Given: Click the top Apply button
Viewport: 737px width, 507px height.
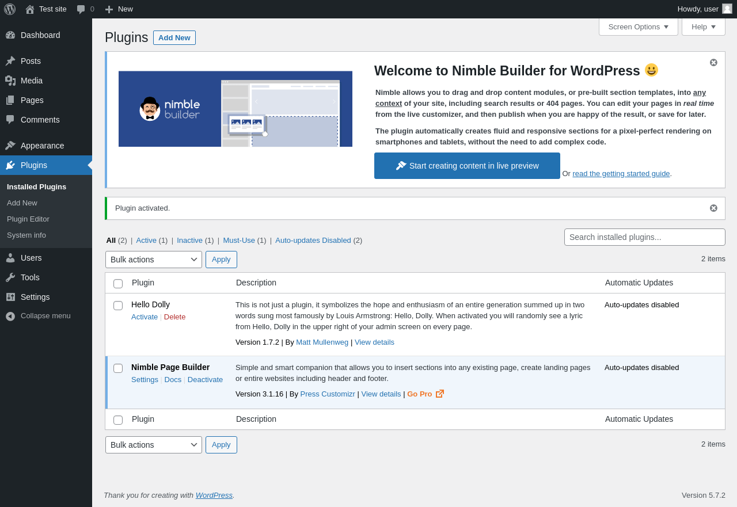Looking at the screenshot, I should [221, 260].
